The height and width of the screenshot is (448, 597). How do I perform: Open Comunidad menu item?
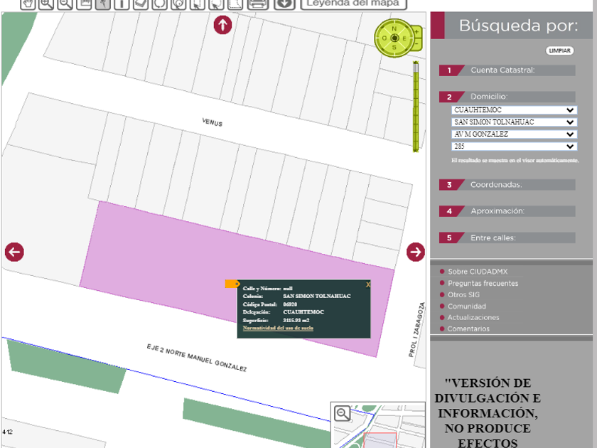pyautogui.click(x=466, y=306)
